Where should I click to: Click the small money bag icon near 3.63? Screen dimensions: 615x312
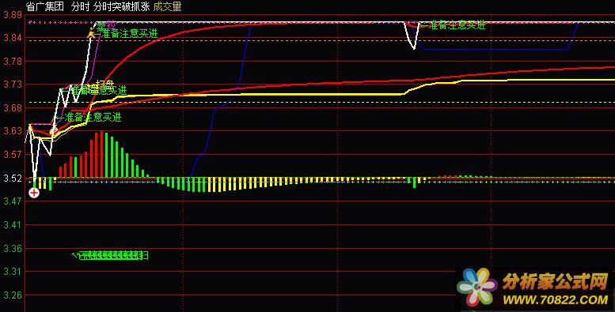point(54,131)
